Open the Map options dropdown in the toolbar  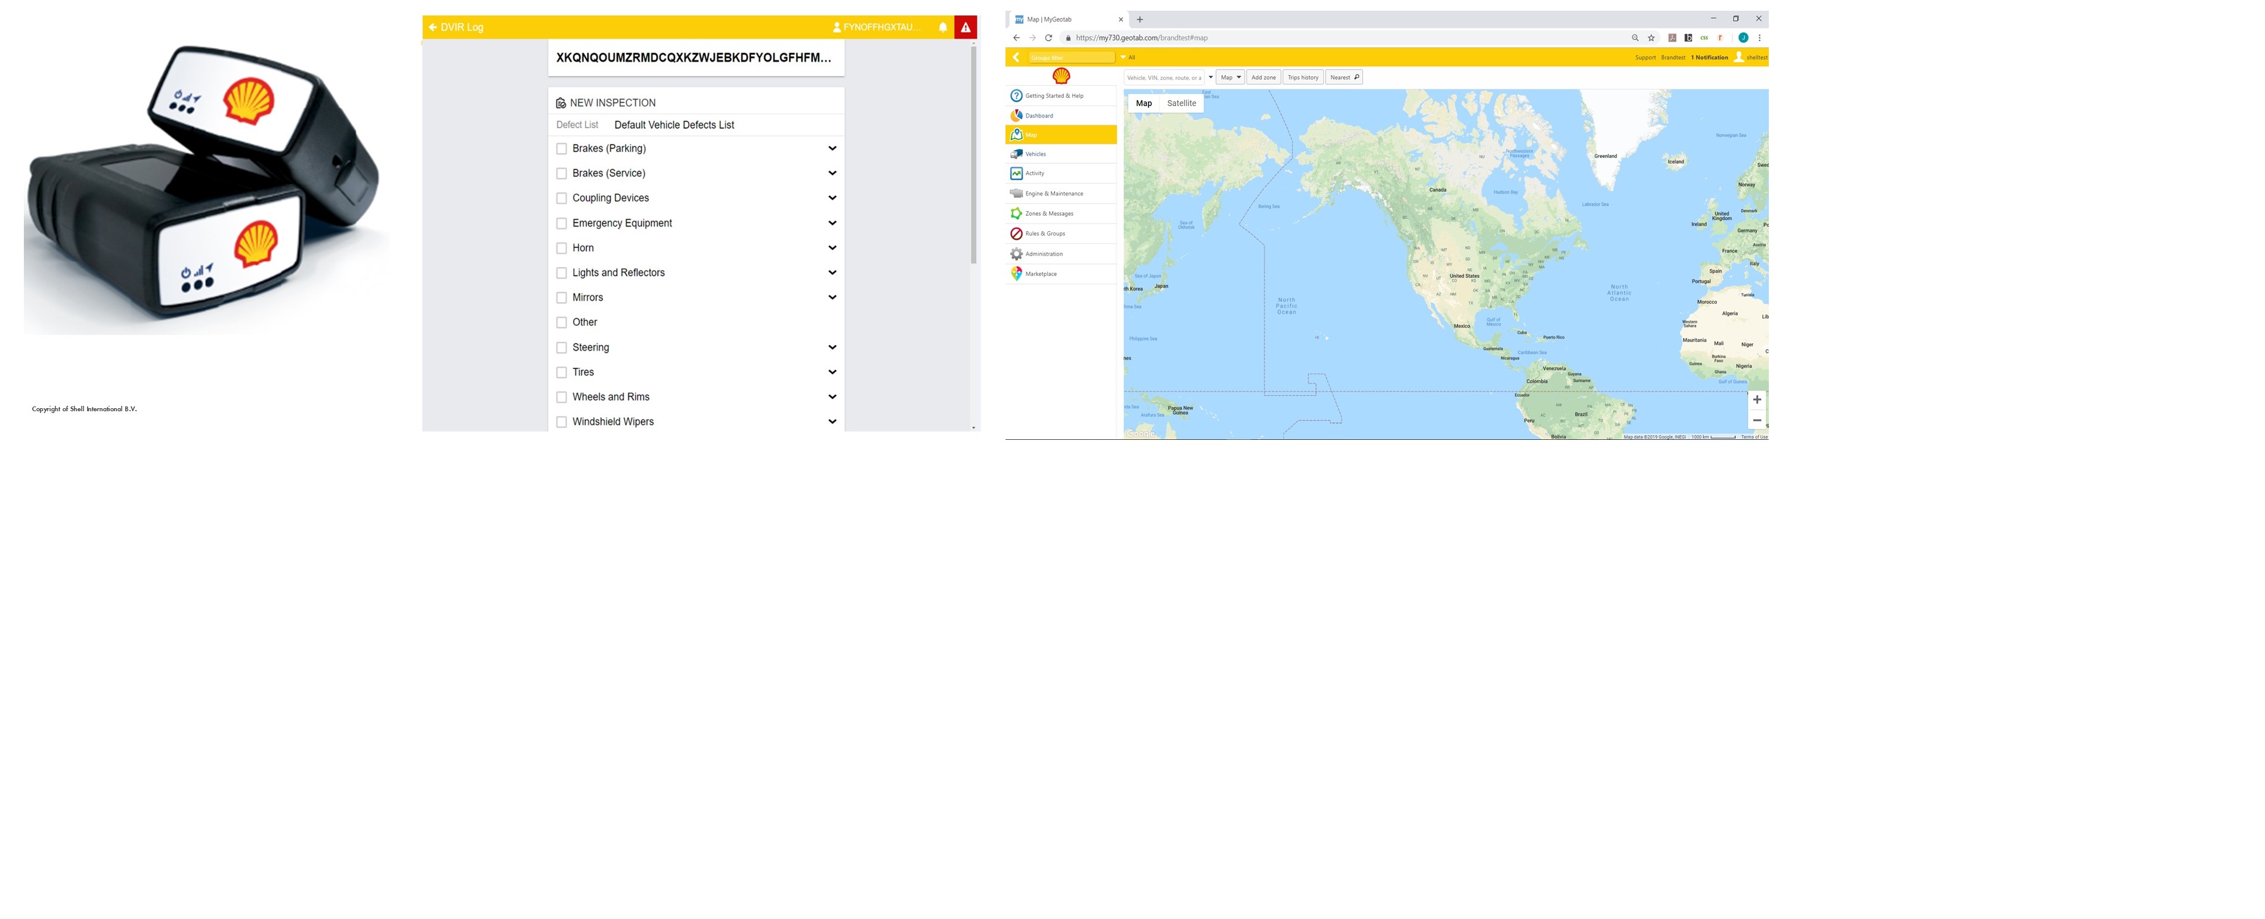point(1230,77)
